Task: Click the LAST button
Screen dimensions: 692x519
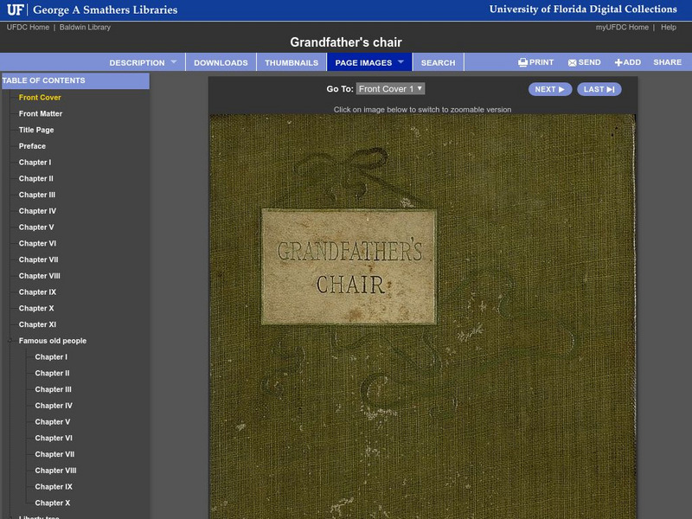Action: [x=600, y=88]
